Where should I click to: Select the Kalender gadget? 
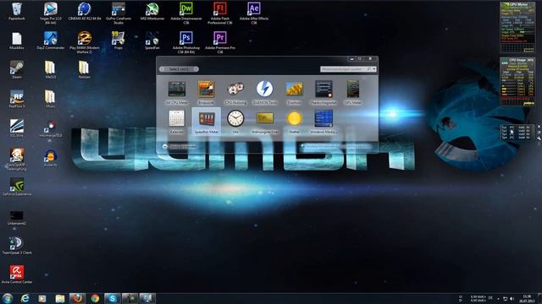[x=177, y=122]
